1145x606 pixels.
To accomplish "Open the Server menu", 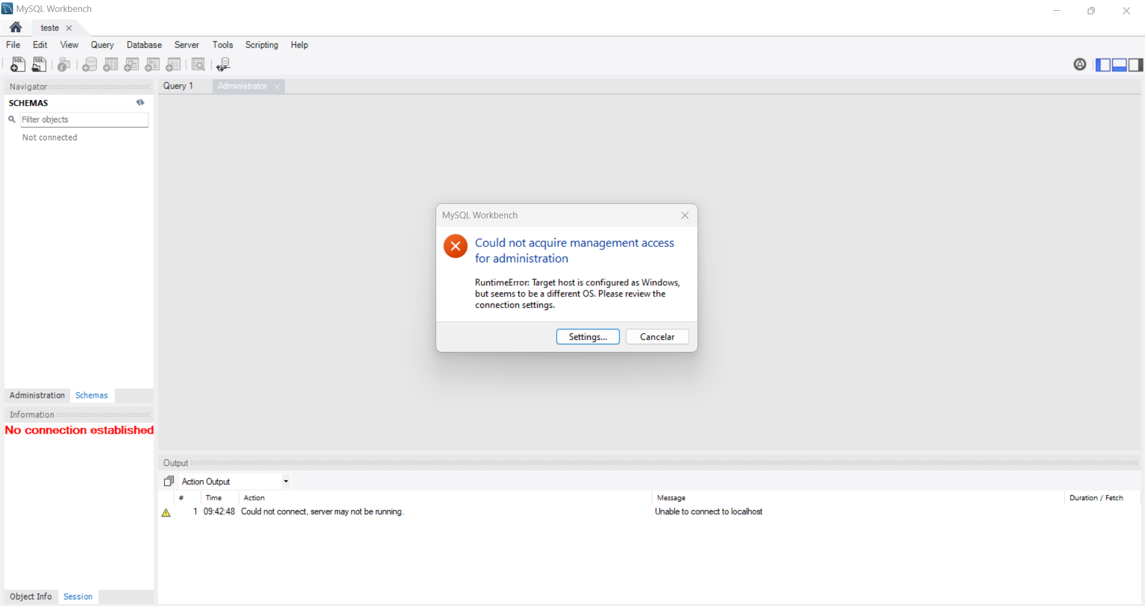I will point(187,45).
